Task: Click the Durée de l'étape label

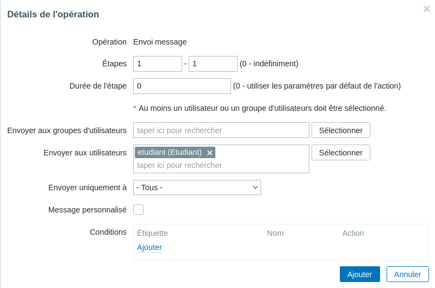Action: pyautogui.click(x=98, y=86)
